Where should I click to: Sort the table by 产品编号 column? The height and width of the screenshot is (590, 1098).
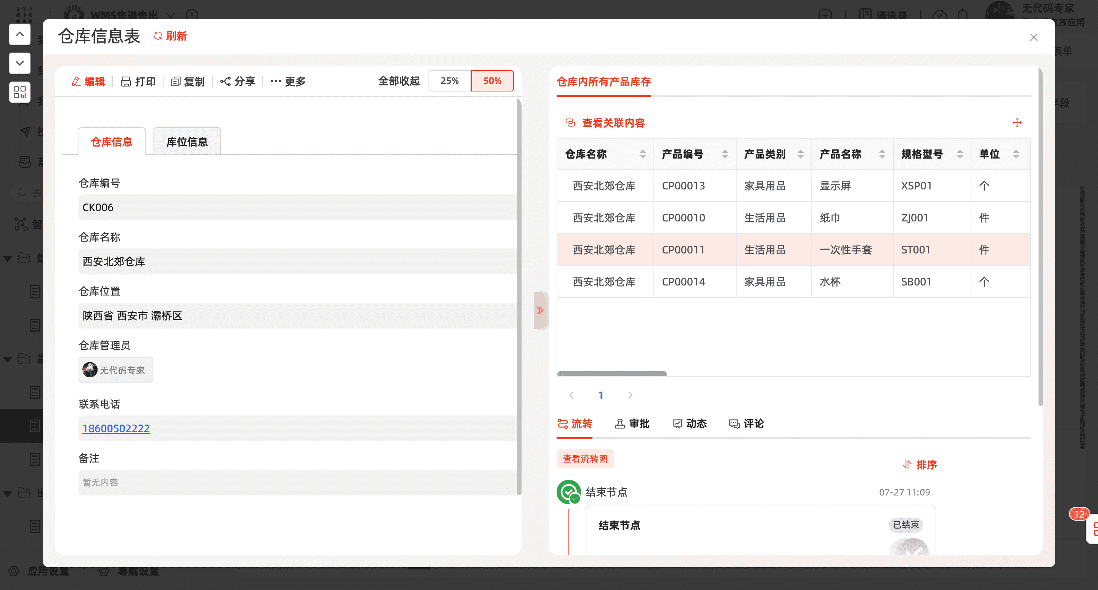pos(725,154)
